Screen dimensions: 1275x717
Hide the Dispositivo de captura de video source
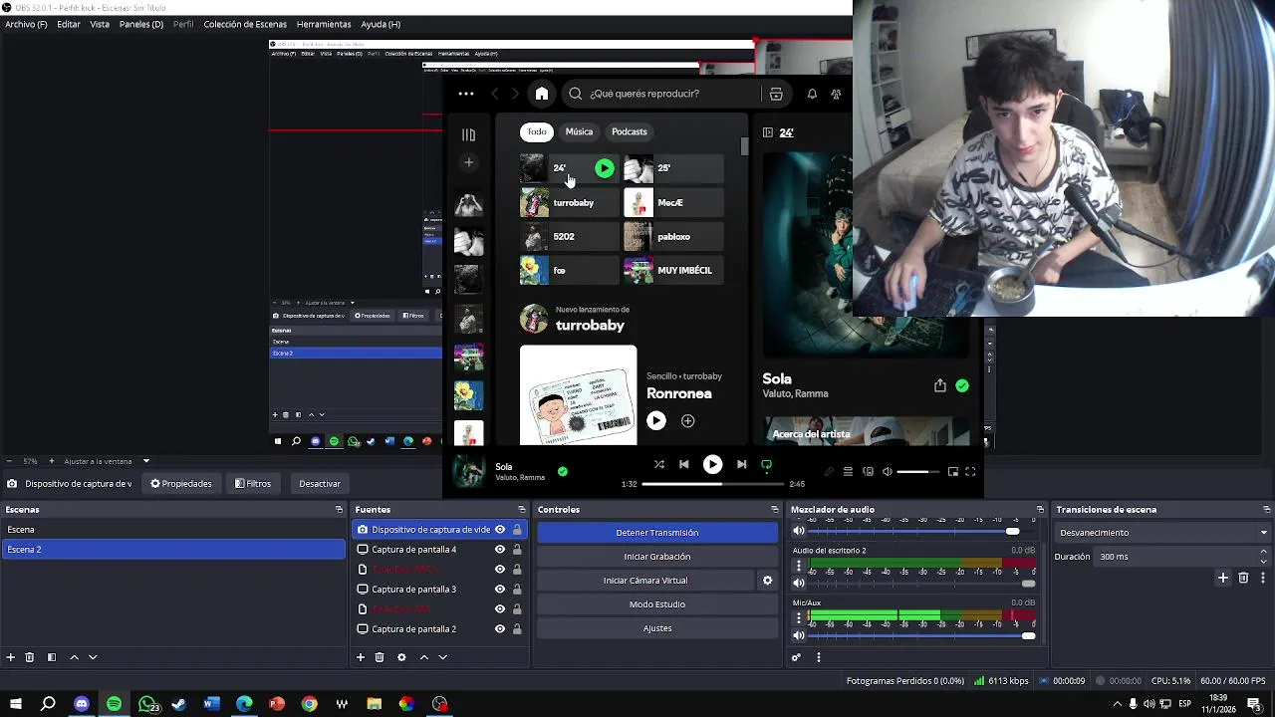[500, 530]
